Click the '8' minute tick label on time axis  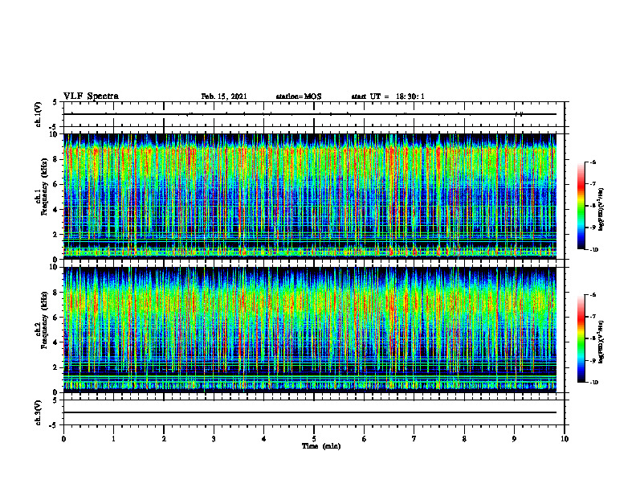coord(464,439)
